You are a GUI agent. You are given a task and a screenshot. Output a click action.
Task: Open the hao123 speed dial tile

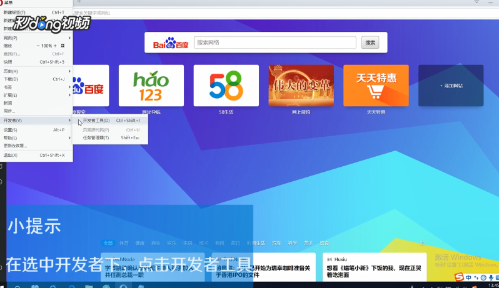[x=151, y=86]
